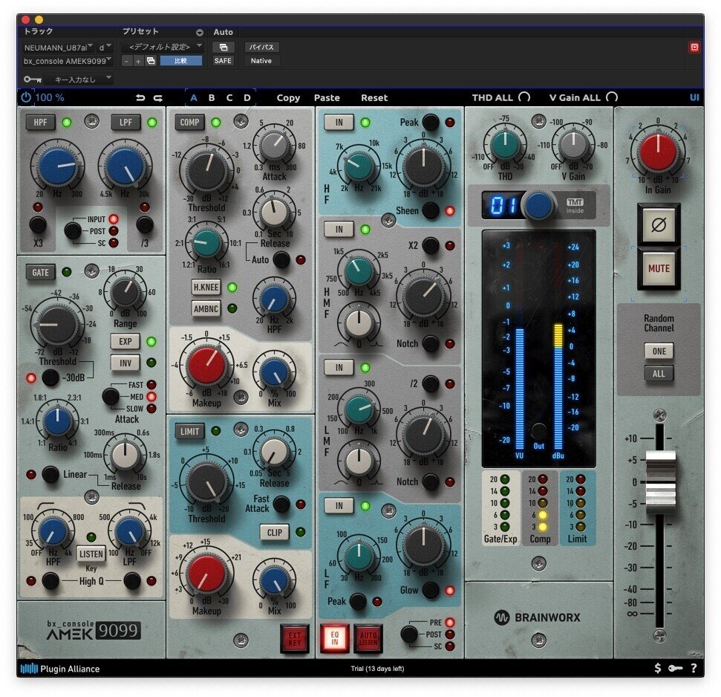This screenshot has height=697, width=721.
Task: Select settings bank C
Action: tap(229, 97)
